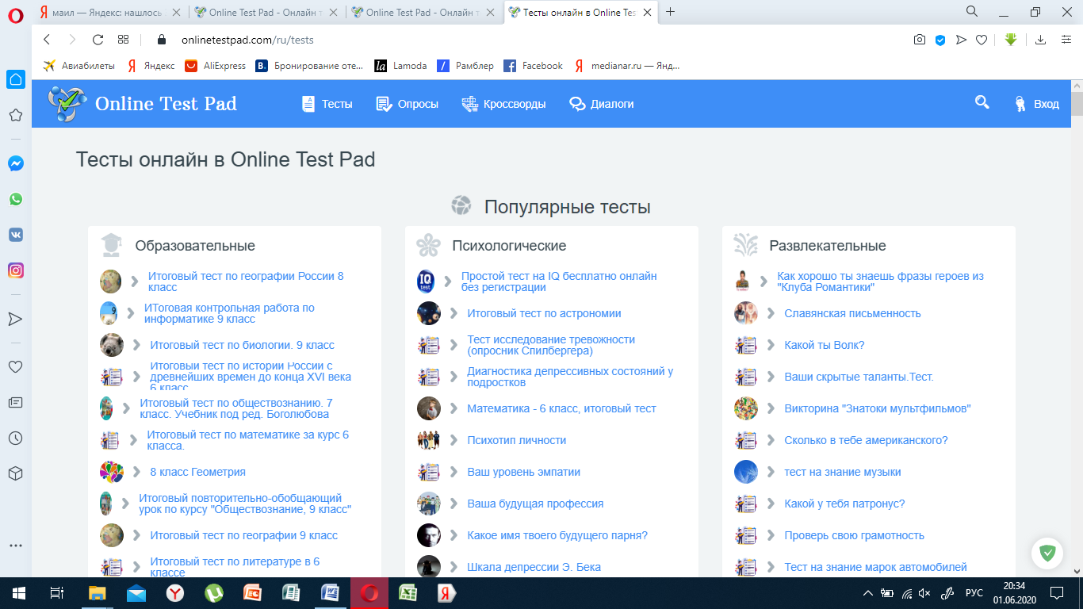Screen dimensions: 1083x609
Task: Open browser downloads icon
Action: [1040, 40]
